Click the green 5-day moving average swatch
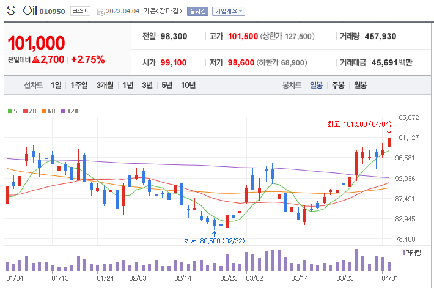434x288 pixels. point(10,111)
